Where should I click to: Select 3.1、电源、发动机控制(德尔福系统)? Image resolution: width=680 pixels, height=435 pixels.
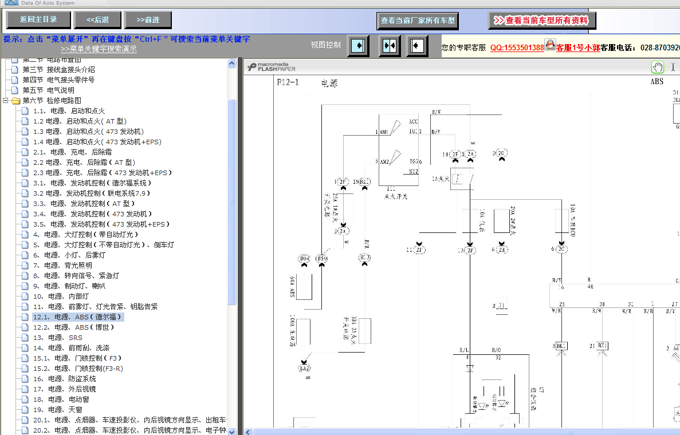[92, 183]
